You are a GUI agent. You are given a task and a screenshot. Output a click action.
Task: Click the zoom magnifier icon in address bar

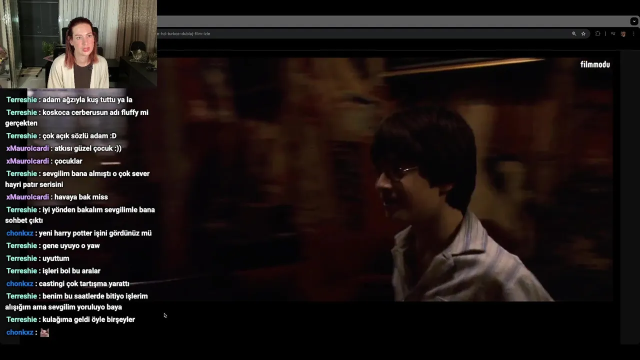pyautogui.click(x=574, y=33)
